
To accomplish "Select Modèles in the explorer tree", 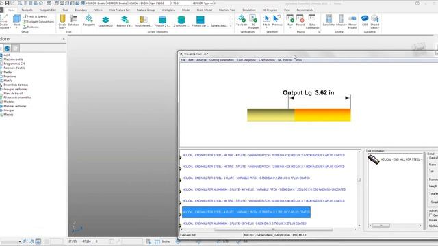I will pos(9,102).
